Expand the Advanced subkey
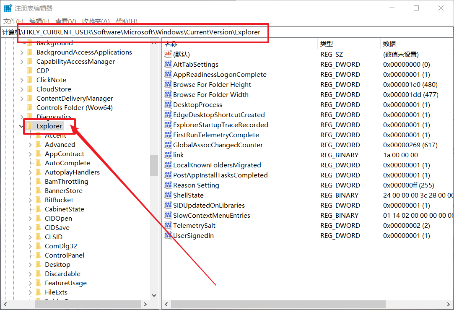454x310 pixels. (x=30, y=145)
